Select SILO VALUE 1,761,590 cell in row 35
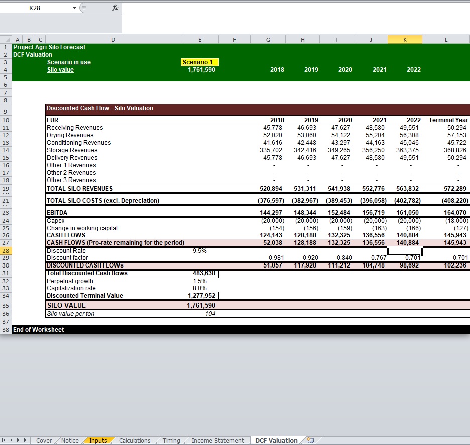Viewport: 470px width, 445px height. click(201, 306)
